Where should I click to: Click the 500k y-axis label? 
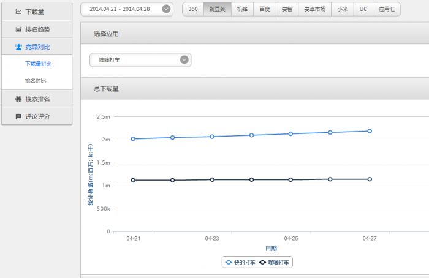[103, 209]
